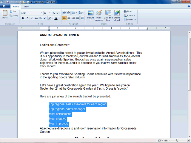Insert a Paint drawing

point(99,15)
